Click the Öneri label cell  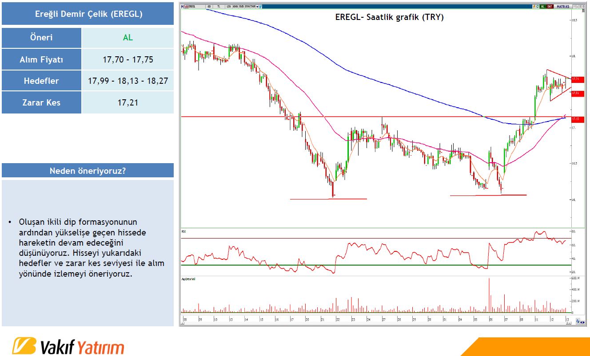(41, 38)
